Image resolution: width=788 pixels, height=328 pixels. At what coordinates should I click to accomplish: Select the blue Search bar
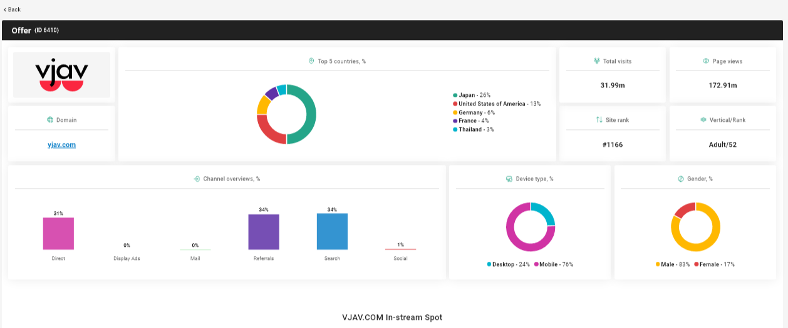click(332, 232)
